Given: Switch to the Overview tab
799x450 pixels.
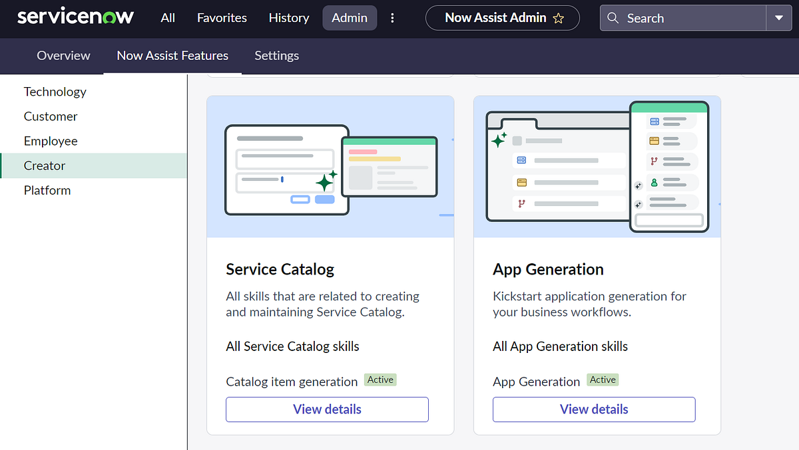Looking at the screenshot, I should [63, 56].
